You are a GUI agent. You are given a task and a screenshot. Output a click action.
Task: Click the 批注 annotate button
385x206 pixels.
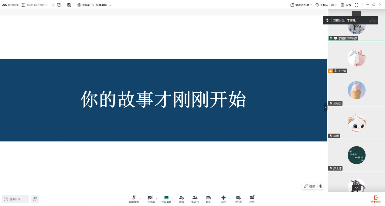[x=309, y=186]
